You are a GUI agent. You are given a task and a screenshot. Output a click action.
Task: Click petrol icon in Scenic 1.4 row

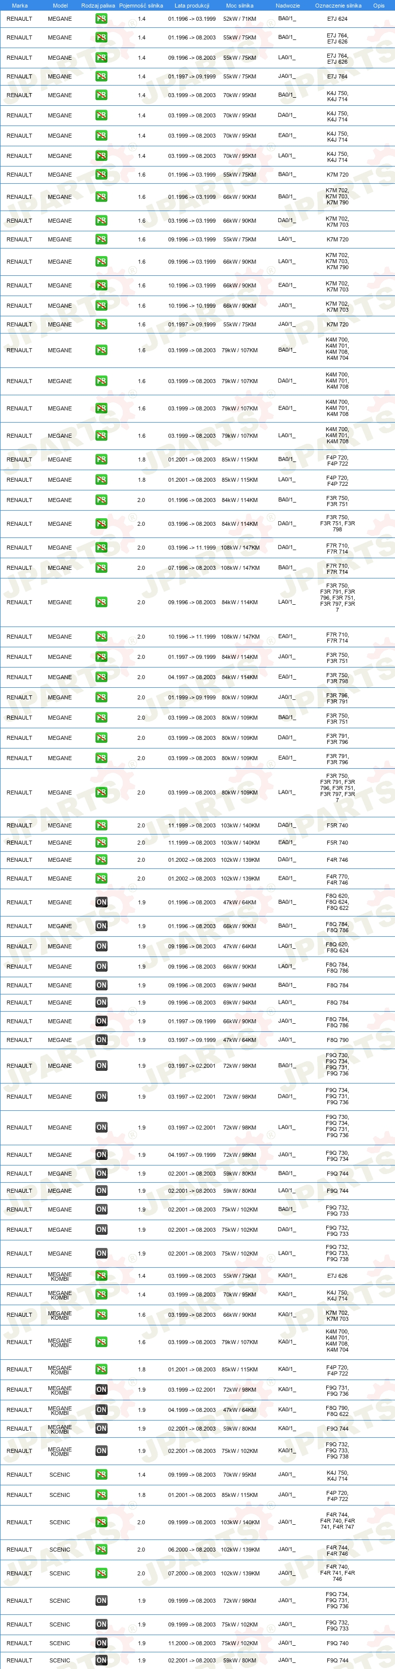(102, 1475)
